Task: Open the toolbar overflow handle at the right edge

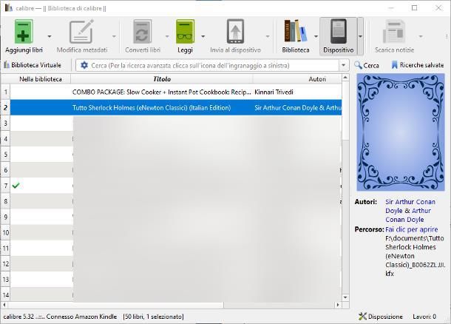Action: tap(447, 36)
